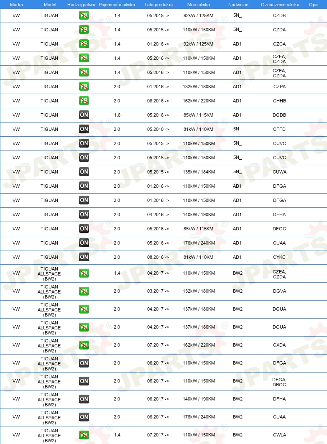The width and height of the screenshot is (327, 444).
Task: Click the ON icon in the BW2 DFHA row
Action: coord(84,399)
